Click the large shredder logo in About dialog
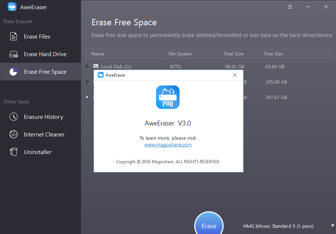The width and height of the screenshot is (336, 234). pos(168,97)
